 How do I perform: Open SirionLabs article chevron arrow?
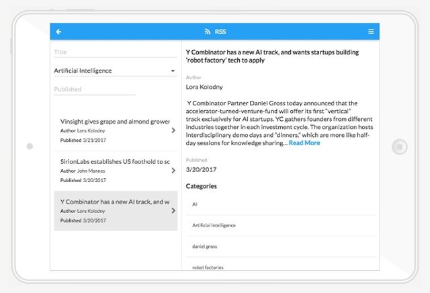pos(173,171)
